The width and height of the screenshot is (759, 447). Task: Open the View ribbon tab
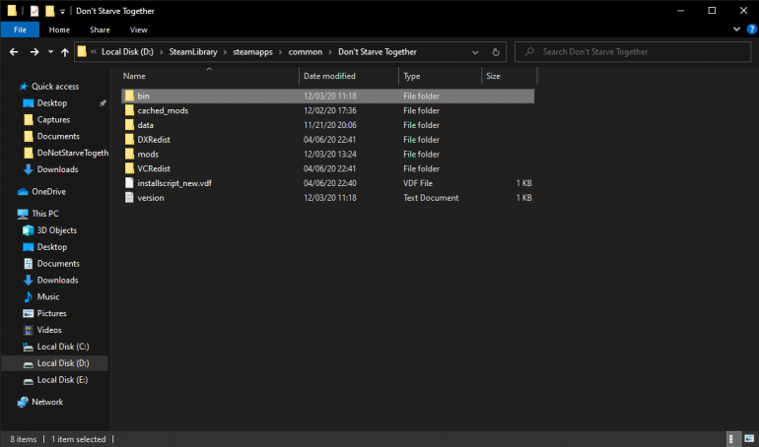click(138, 30)
